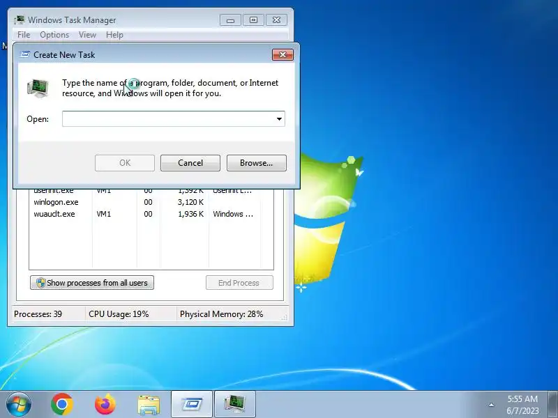This screenshot has width=558, height=418.
Task: Open the View menu in Task Manager
Action: tap(88, 35)
